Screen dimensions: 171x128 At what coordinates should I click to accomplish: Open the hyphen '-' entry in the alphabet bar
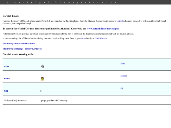click(7, 2)
